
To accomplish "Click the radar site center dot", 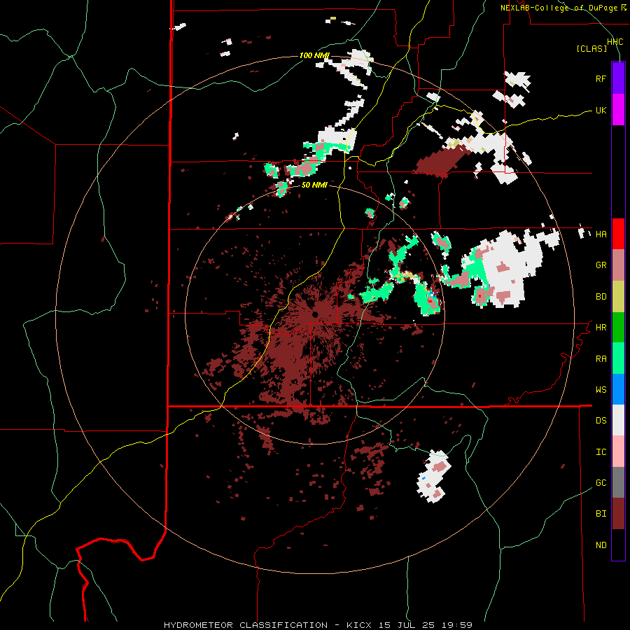I will click(x=316, y=314).
